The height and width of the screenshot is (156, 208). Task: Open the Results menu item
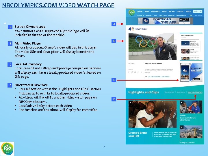click(164, 12)
